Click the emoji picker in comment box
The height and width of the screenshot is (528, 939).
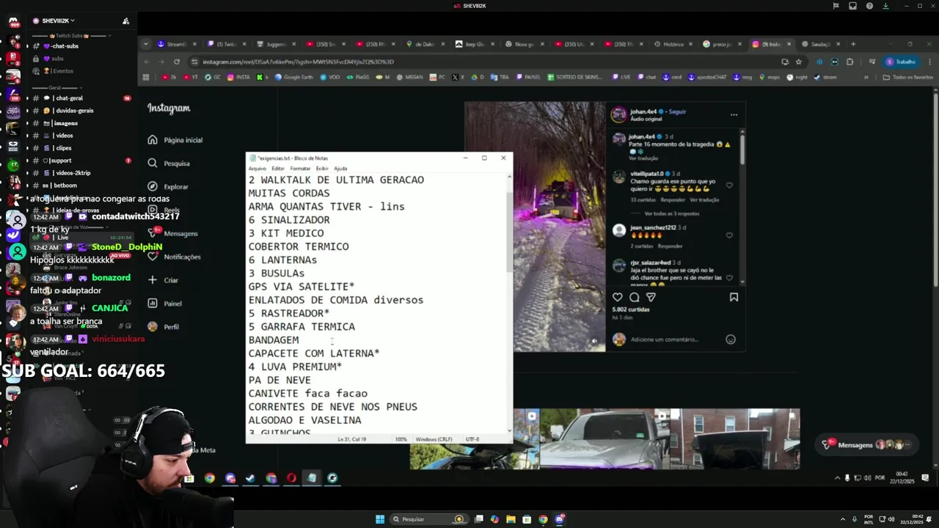731,339
